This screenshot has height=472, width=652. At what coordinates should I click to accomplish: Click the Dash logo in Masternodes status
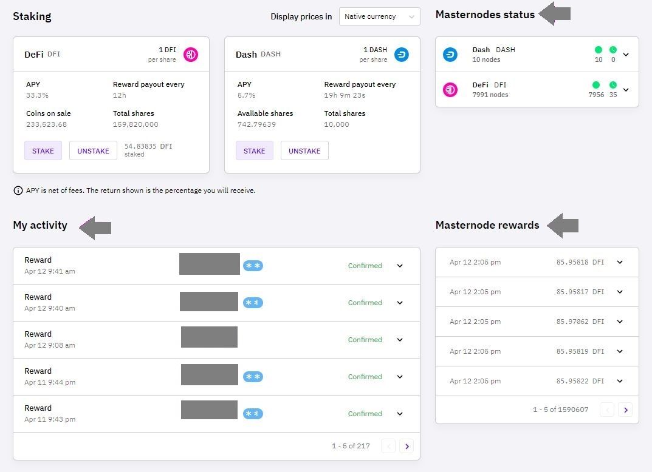(x=450, y=55)
